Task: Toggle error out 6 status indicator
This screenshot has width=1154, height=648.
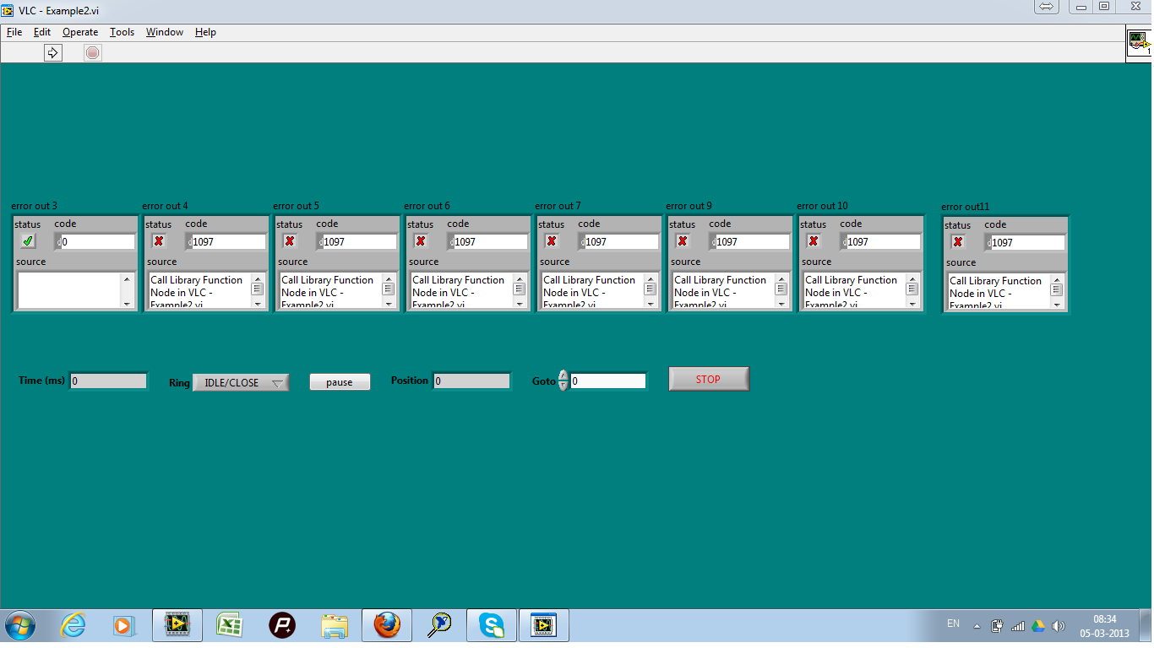Action: point(421,241)
